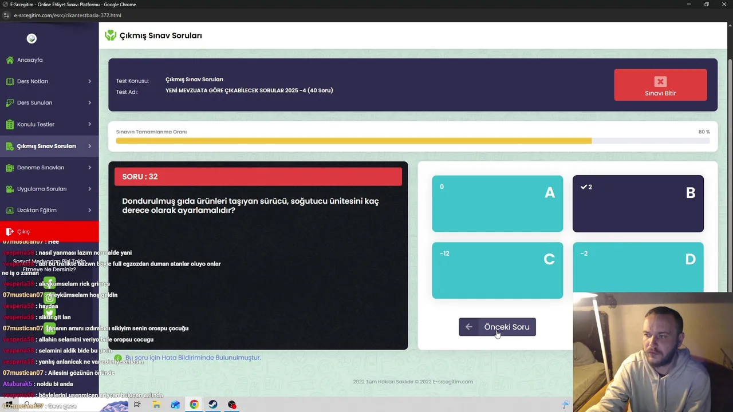Click the red-dot recording app icon in the taskbar
Viewport: 733px width, 412px height.
tap(232, 405)
